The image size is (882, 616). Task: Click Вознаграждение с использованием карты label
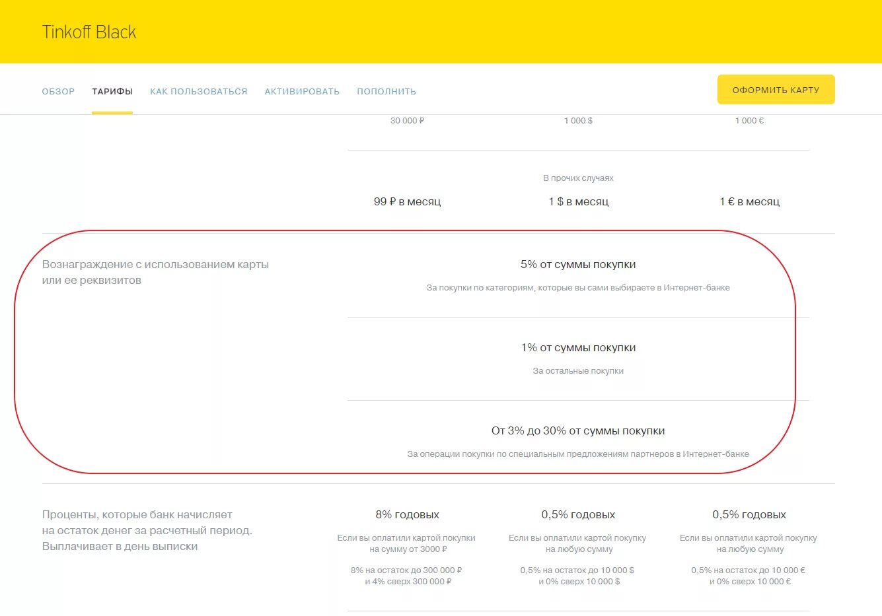point(155,272)
